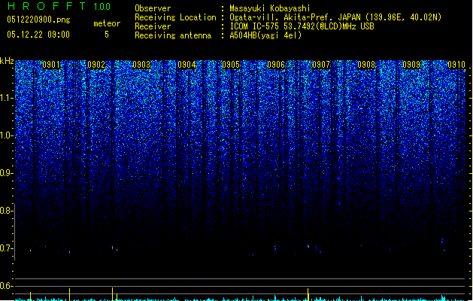Viewport: 473px width, 301px height.
Task: Click the 0902 time marker
Action: pyautogui.click(x=96, y=65)
